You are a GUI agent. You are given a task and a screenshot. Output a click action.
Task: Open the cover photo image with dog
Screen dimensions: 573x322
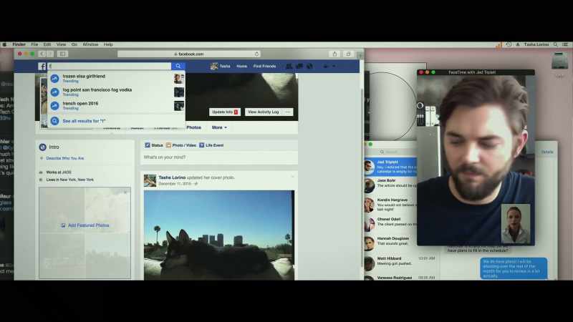pyautogui.click(x=219, y=235)
